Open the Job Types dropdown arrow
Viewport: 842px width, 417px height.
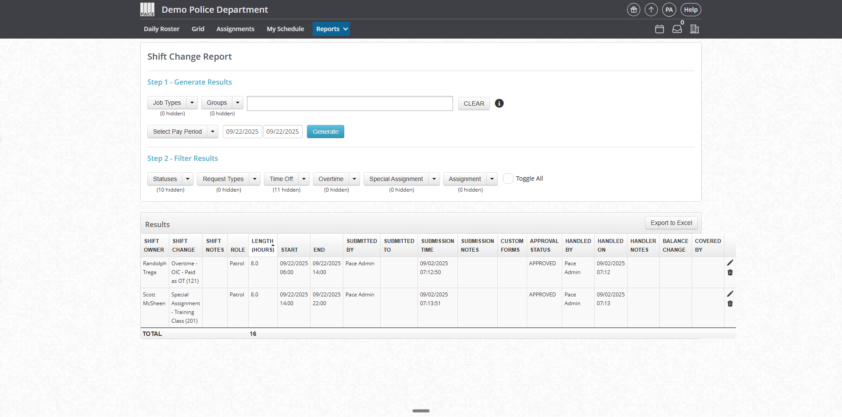pos(192,103)
